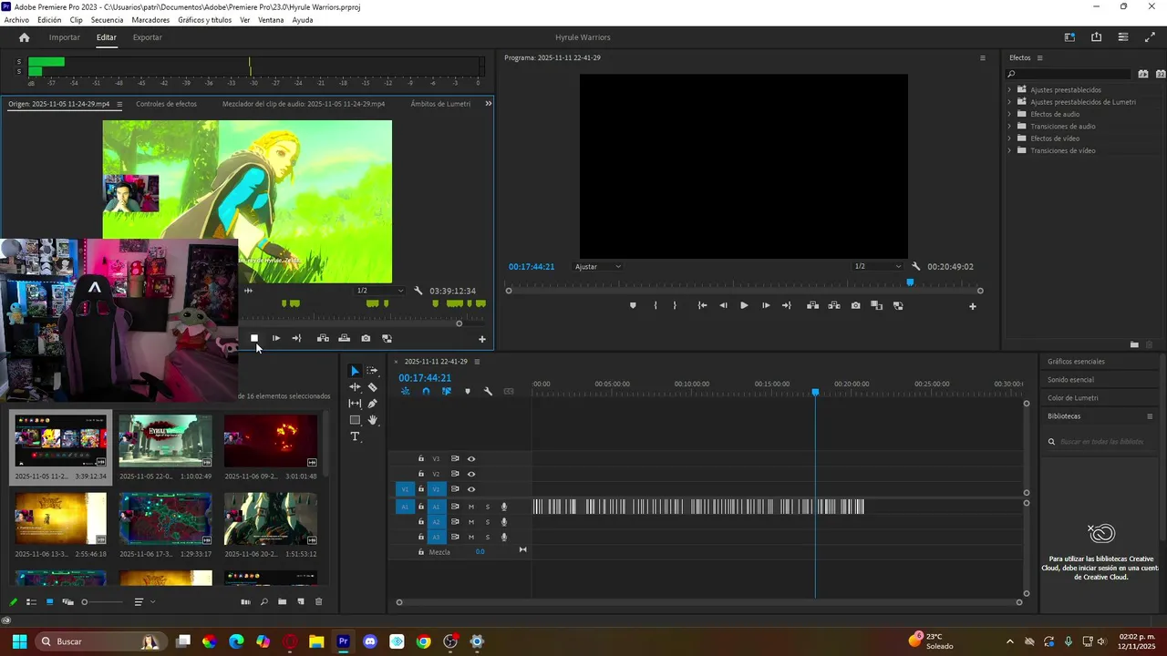
Task: Click Lift button in Program monitor
Action: point(812,306)
